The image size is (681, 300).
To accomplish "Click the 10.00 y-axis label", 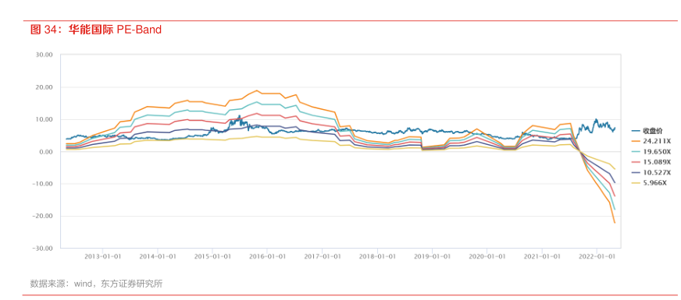I will 45,119.
